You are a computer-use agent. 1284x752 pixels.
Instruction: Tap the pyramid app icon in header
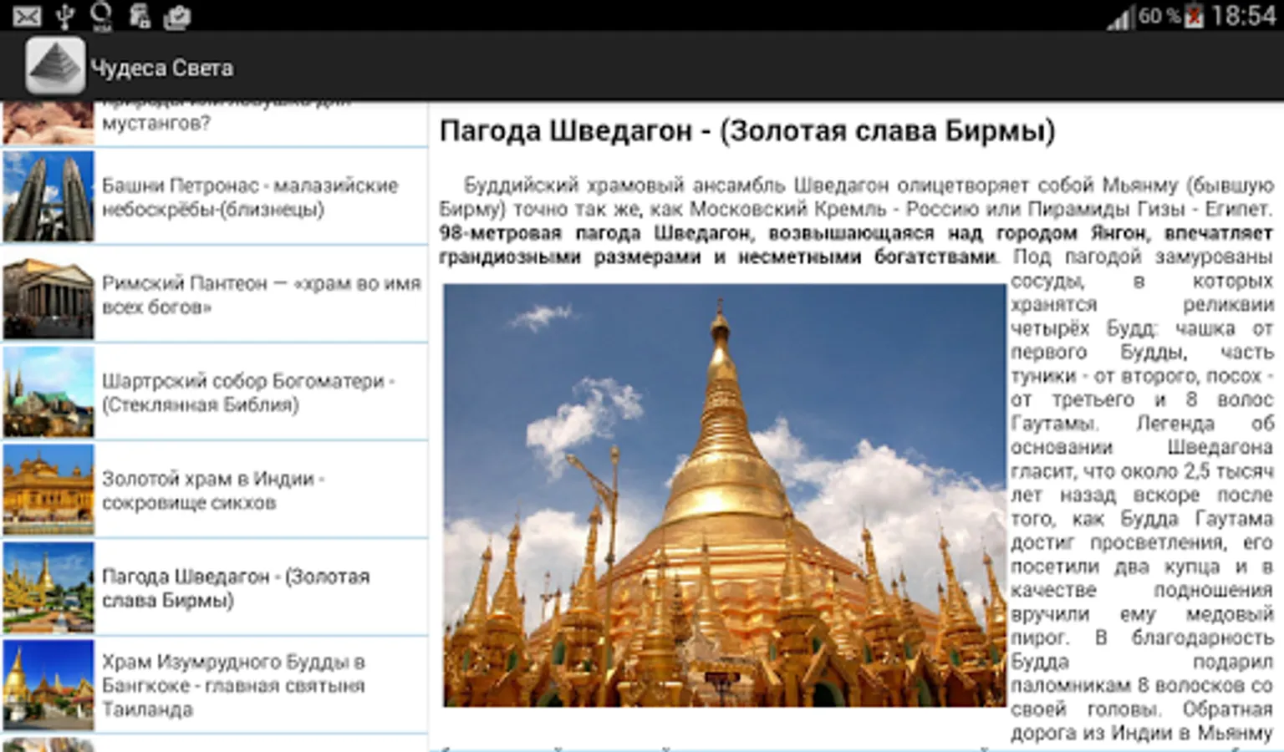click(55, 66)
